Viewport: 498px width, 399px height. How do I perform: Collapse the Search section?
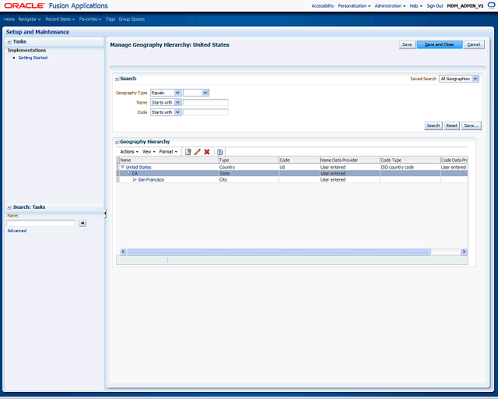(x=117, y=79)
